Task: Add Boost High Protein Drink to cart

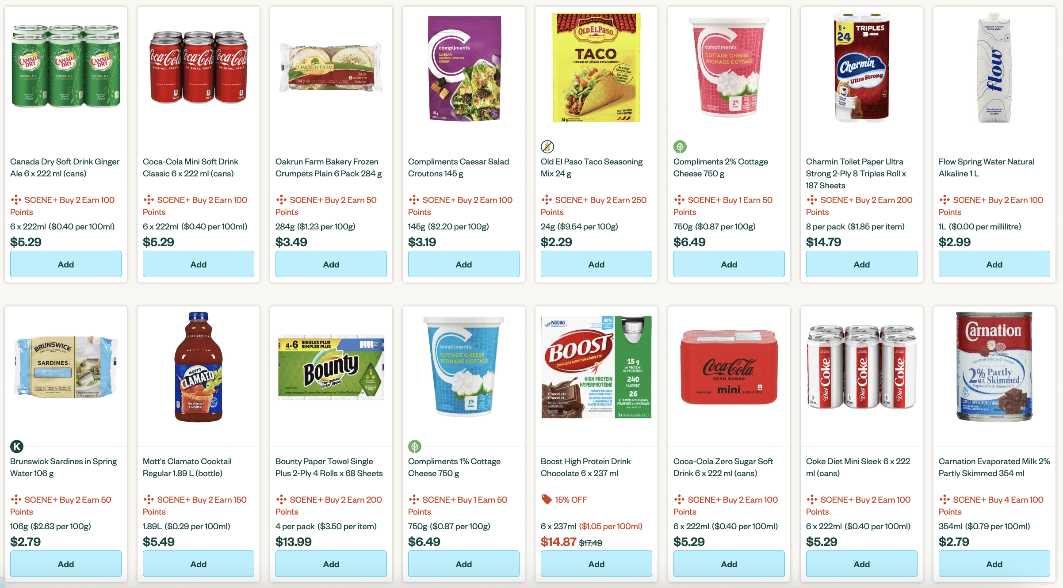Action: point(596,564)
